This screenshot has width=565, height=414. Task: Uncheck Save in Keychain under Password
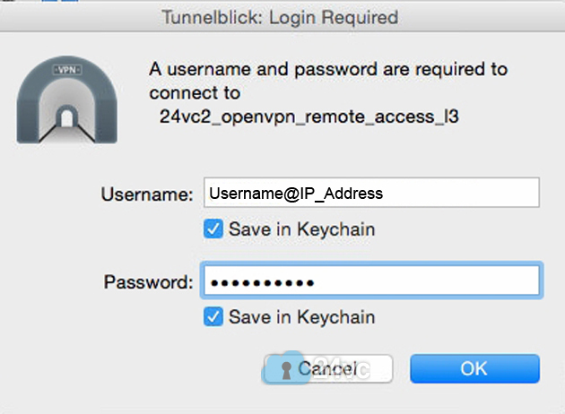[x=213, y=316]
